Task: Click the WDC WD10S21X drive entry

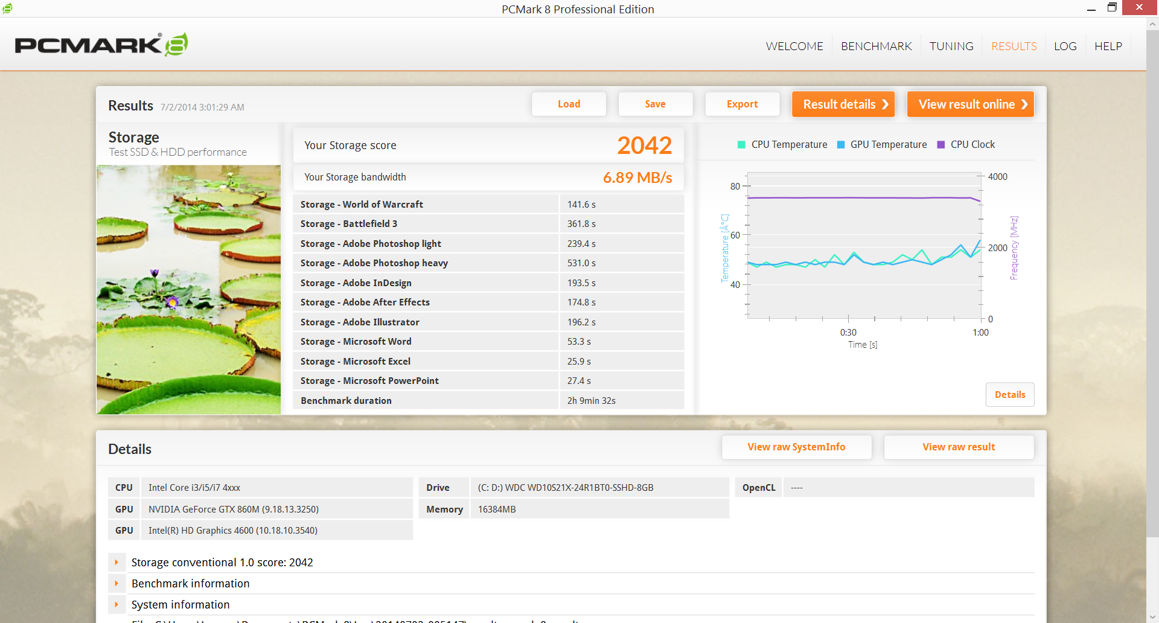Action: pyautogui.click(x=599, y=487)
